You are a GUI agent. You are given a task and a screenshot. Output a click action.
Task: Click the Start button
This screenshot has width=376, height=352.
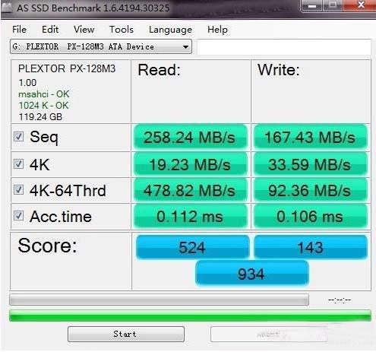point(126,334)
